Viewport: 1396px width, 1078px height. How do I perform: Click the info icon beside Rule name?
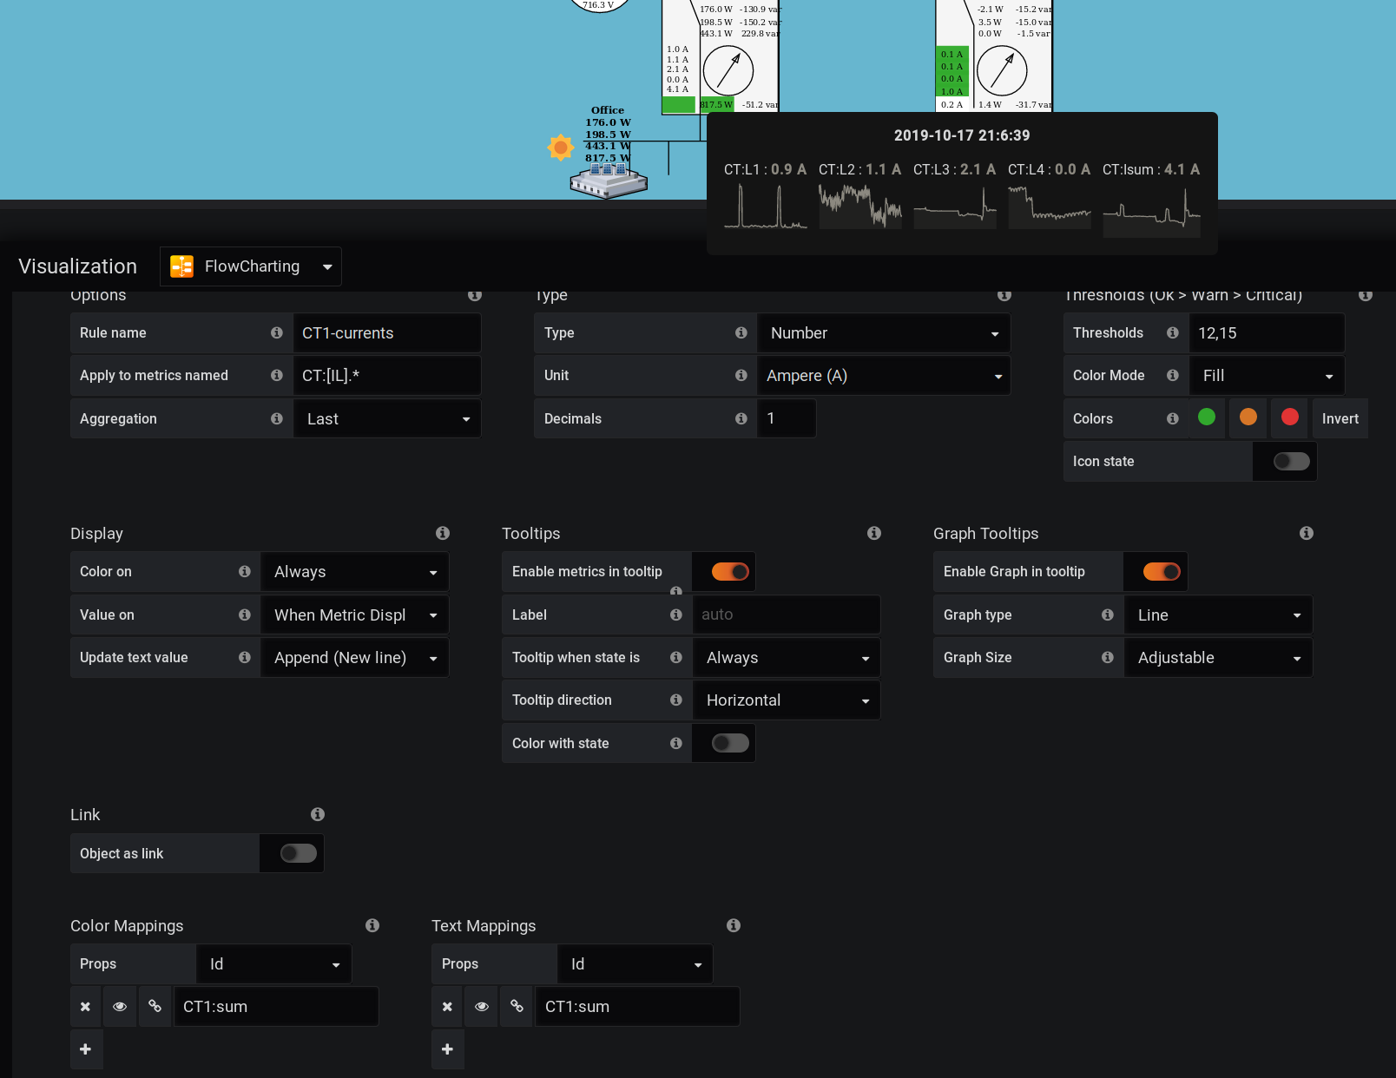[x=277, y=332]
